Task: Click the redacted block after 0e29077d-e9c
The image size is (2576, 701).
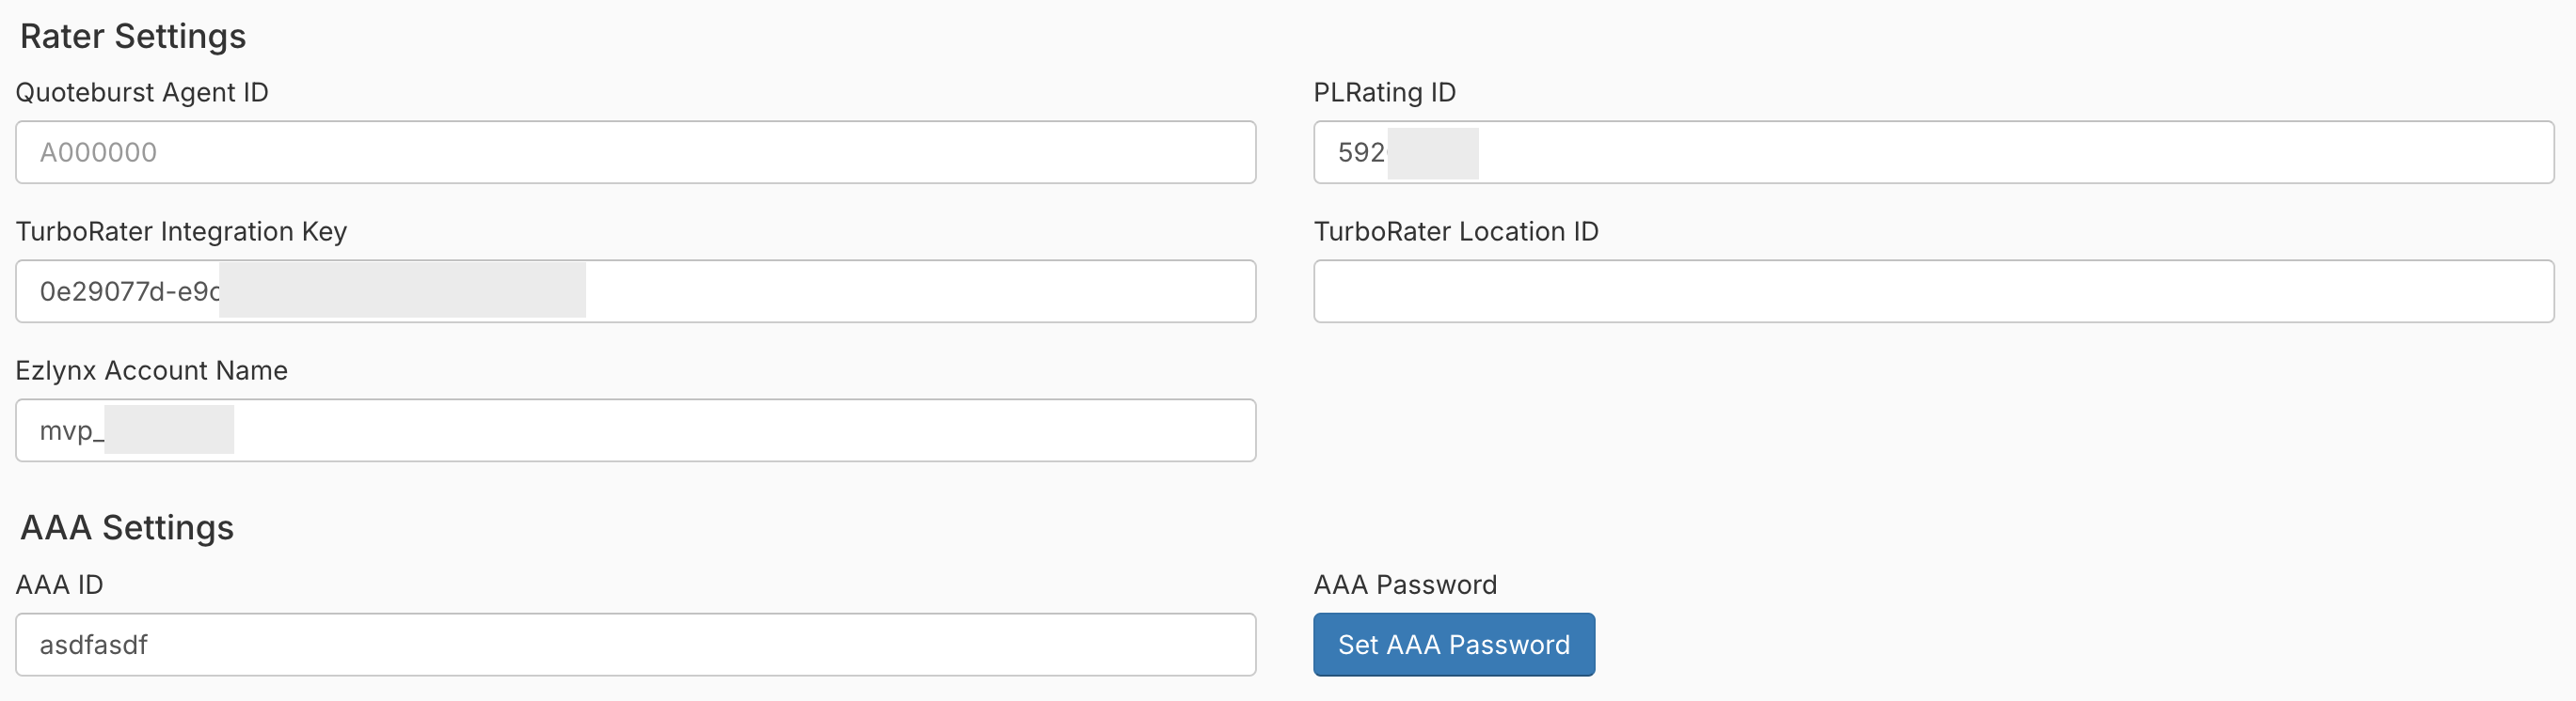Action: [402, 290]
